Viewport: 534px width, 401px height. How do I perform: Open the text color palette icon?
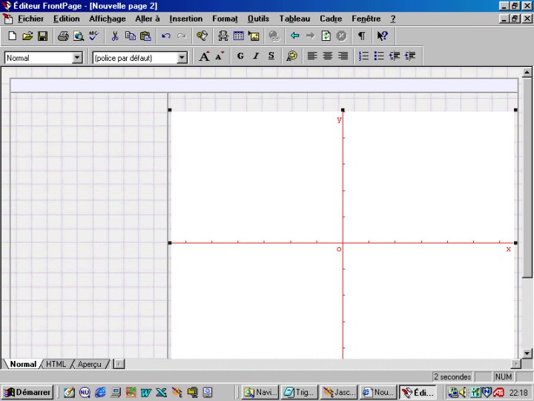click(x=292, y=56)
